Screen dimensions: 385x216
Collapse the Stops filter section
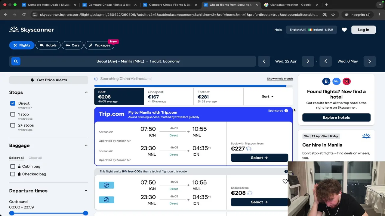click(86, 92)
